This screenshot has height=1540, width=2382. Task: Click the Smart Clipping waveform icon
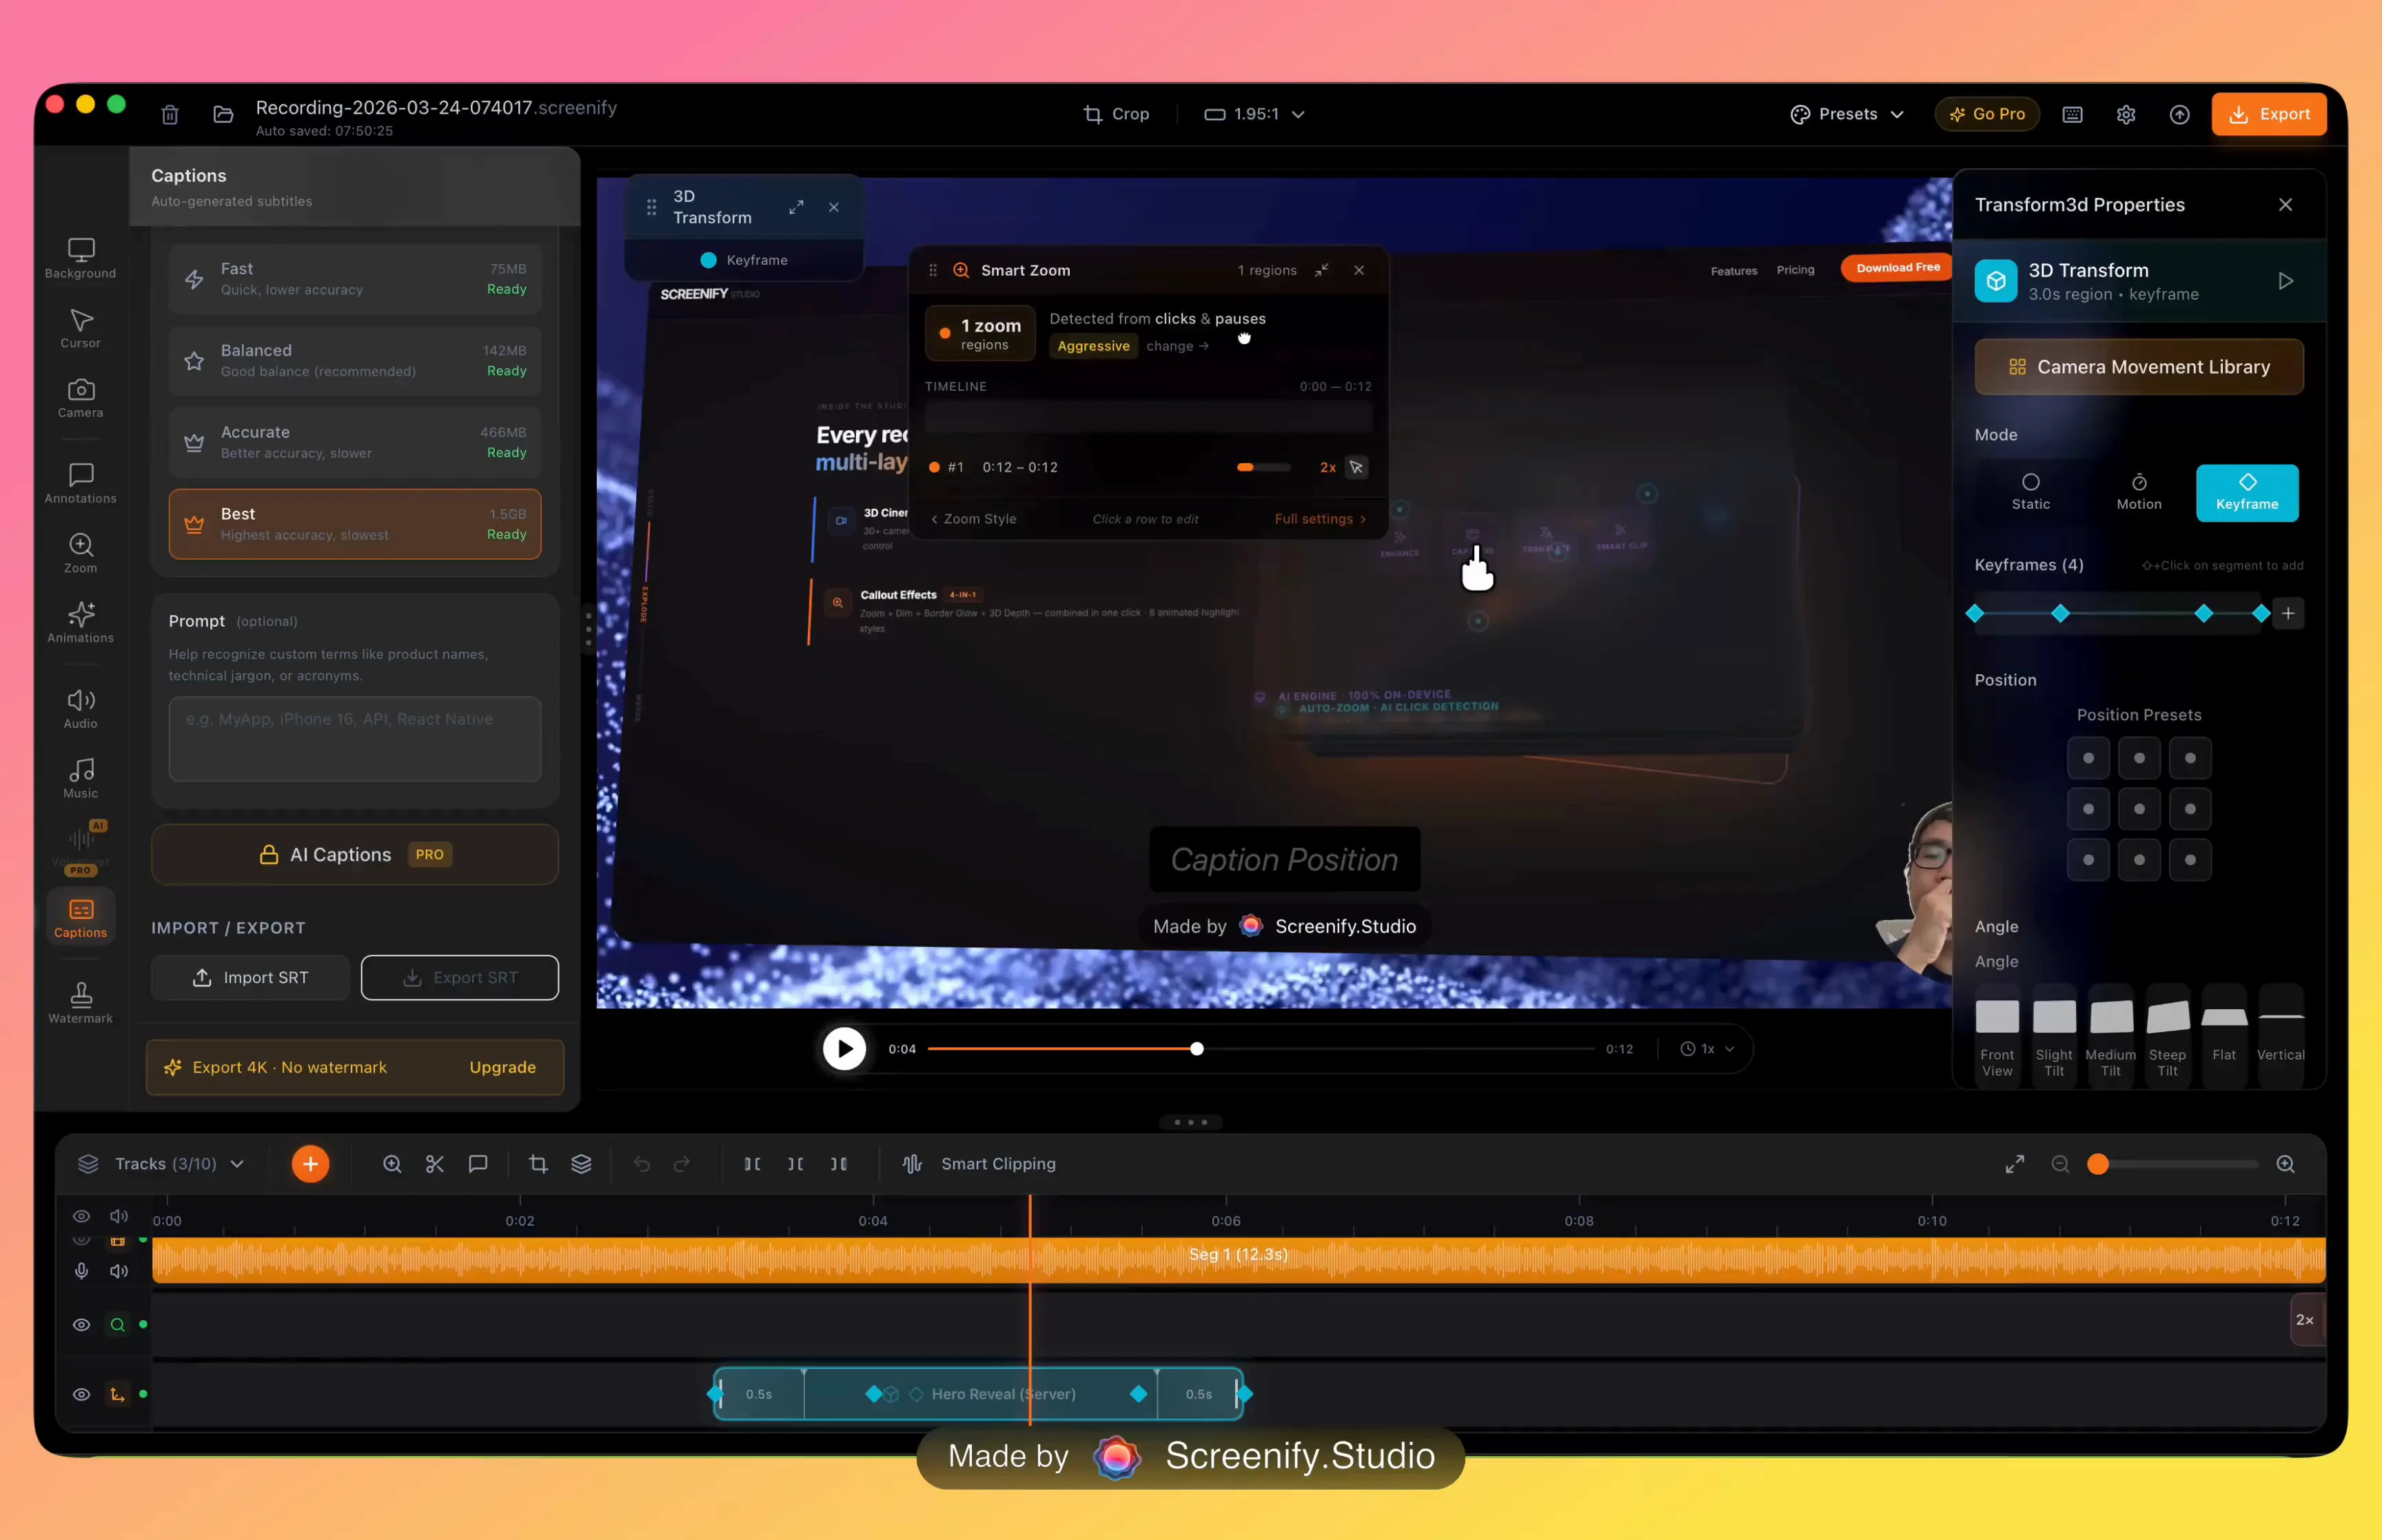click(912, 1164)
